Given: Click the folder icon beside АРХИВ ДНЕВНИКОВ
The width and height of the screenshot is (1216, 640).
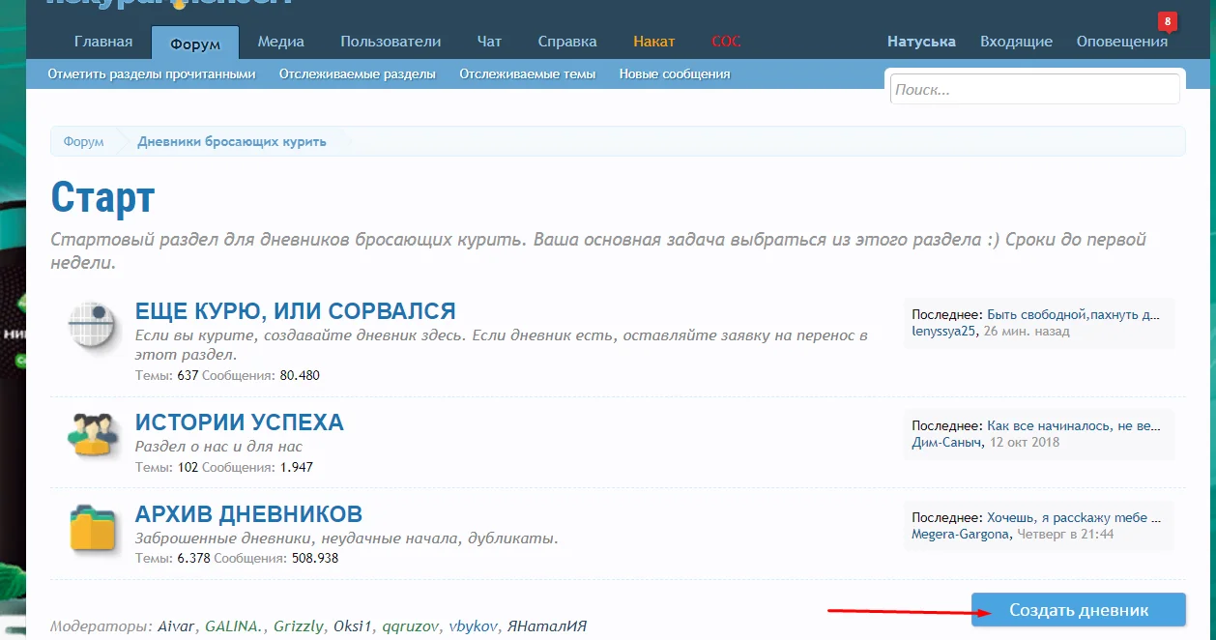Looking at the screenshot, I should click(x=92, y=529).
